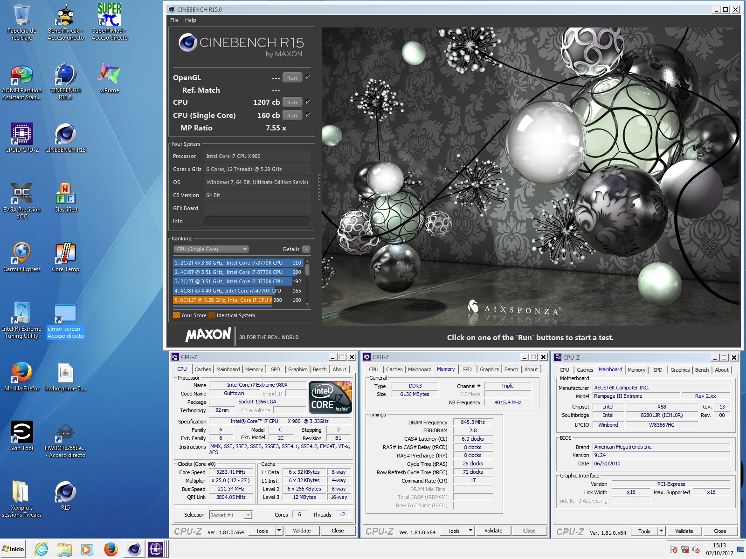
Task: Launch SuperPiMod desktop shortcut
Action: click(x=110, y=22)
